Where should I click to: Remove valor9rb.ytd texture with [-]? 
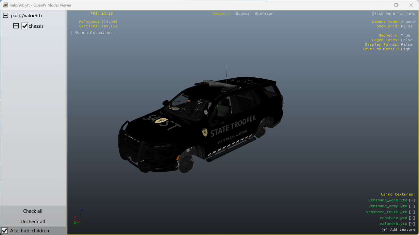click(x=412, y=224)
